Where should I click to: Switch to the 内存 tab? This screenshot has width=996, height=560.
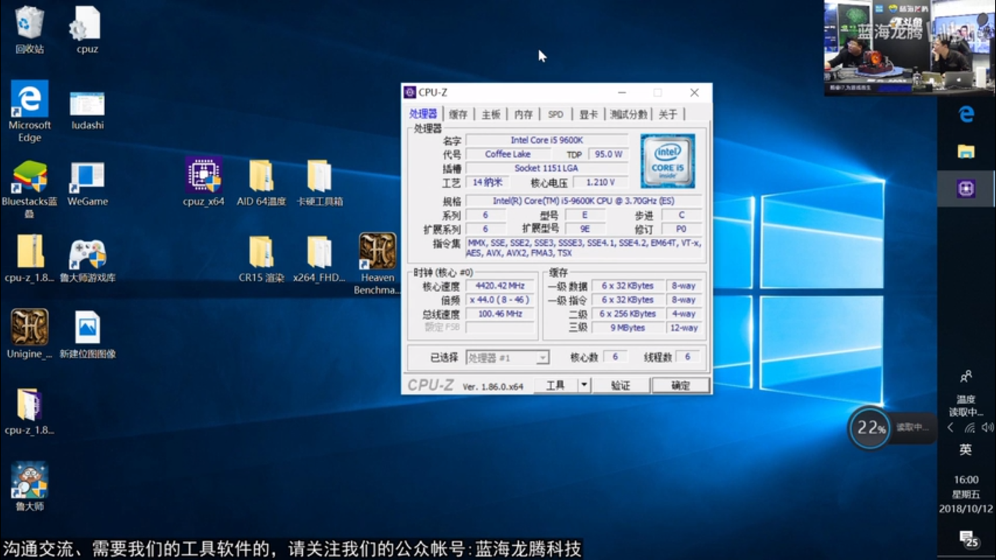[523, 114]
